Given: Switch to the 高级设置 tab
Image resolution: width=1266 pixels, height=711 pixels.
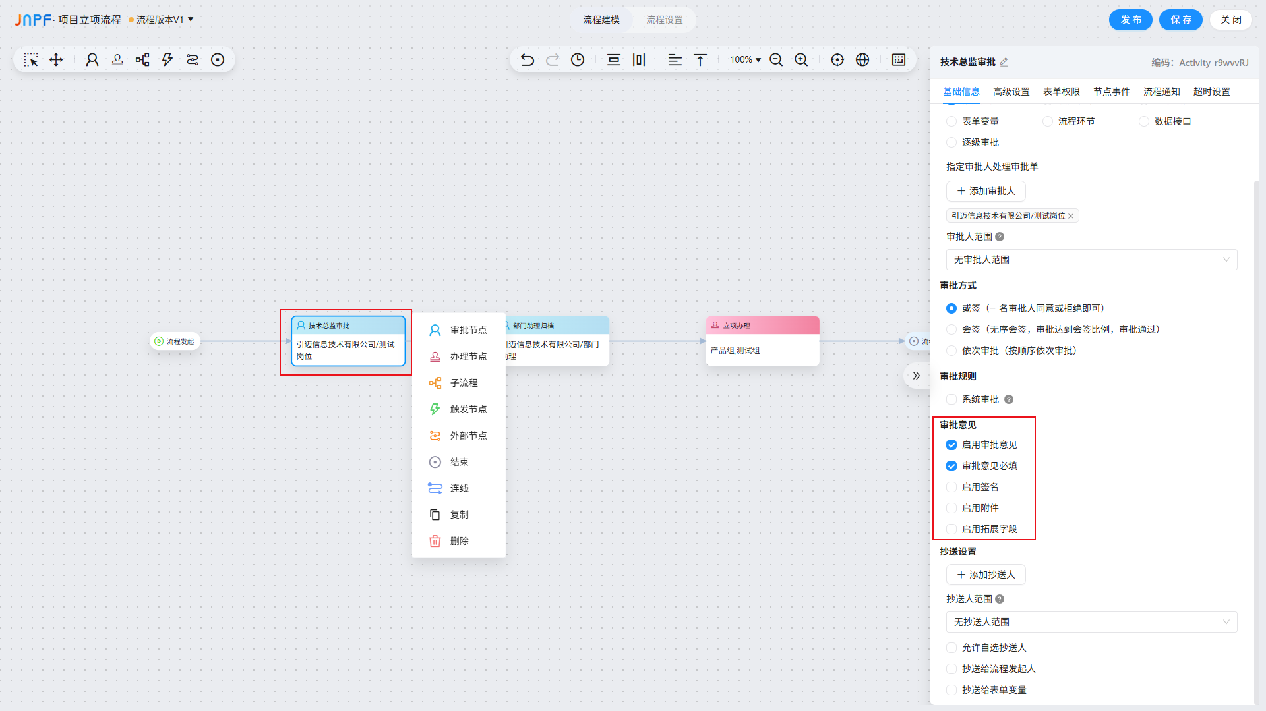Looking at the screenshot, I should (x=1011, y=92).
